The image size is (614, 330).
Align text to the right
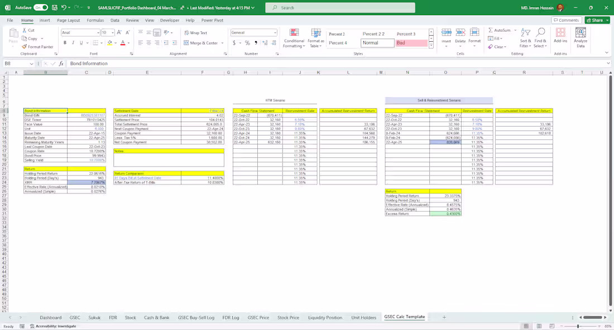pyautogui.click(x=157, y=42)
